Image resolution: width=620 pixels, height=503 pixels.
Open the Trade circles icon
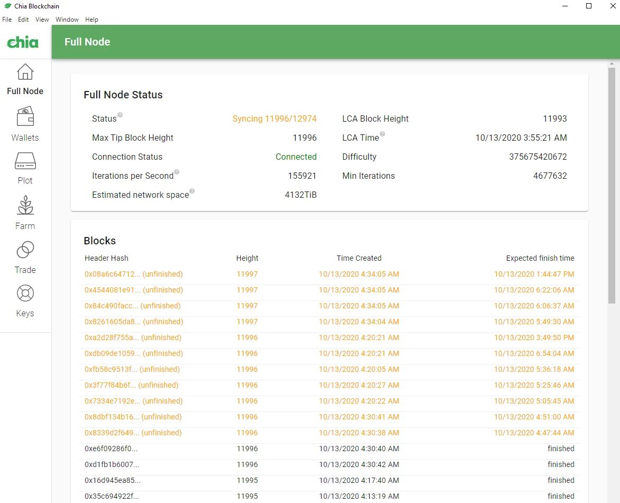(x=25, y=250)
